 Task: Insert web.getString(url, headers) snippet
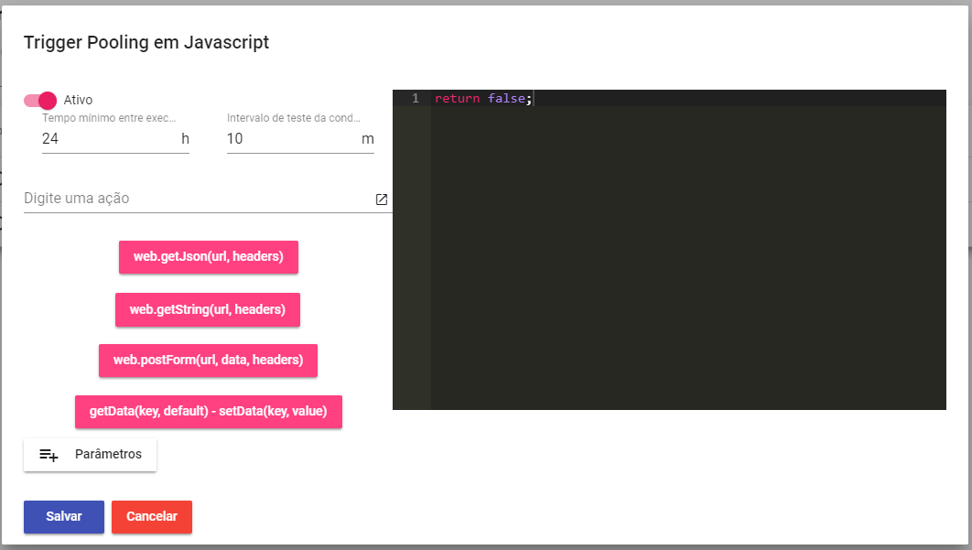pos(208,309)
